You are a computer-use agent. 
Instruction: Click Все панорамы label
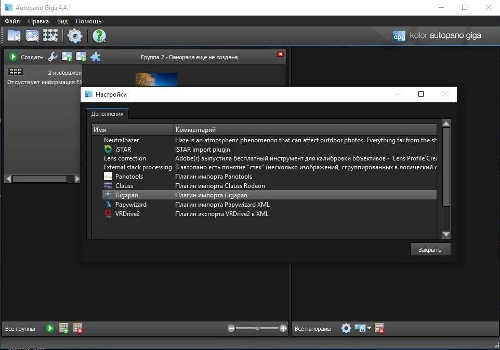313,329
